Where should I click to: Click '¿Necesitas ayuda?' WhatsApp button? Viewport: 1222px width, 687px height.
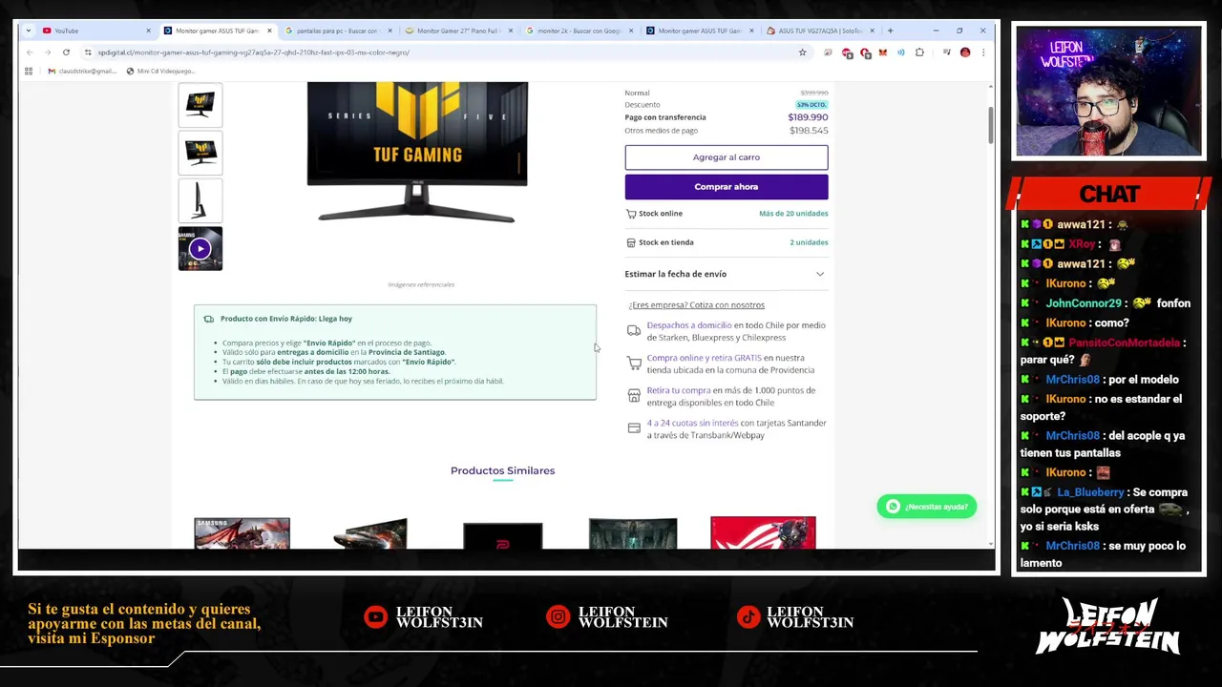(x=926, y=507)
